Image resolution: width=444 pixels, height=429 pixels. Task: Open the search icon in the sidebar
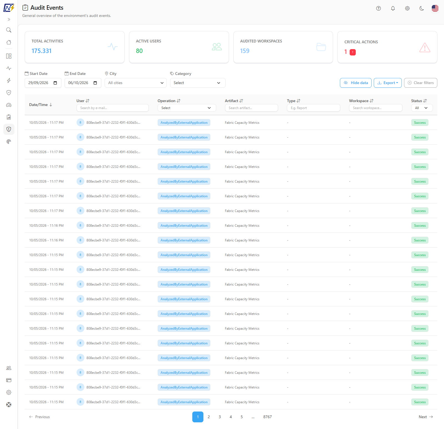[9, 30]
